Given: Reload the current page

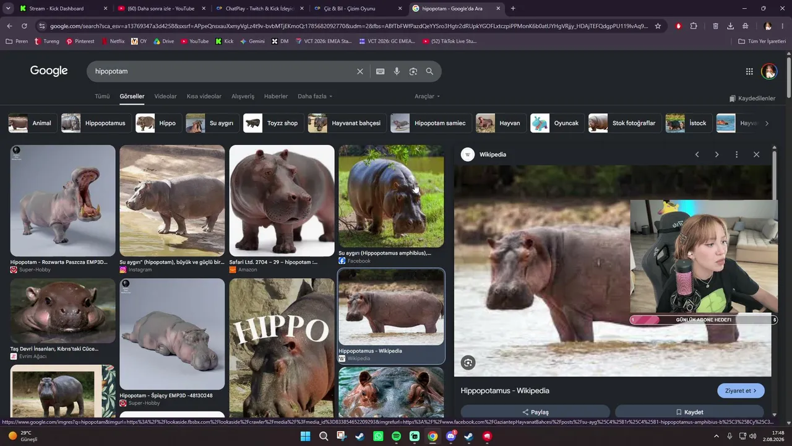Looking at the screenshot, I should pyautogui.click(x=24, y=26).
